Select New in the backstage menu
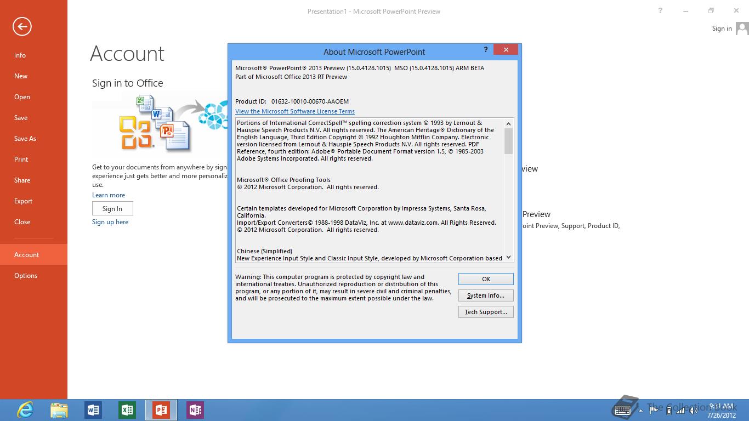The height and width of the screenshot is (421, 749). tap(33, 76)
